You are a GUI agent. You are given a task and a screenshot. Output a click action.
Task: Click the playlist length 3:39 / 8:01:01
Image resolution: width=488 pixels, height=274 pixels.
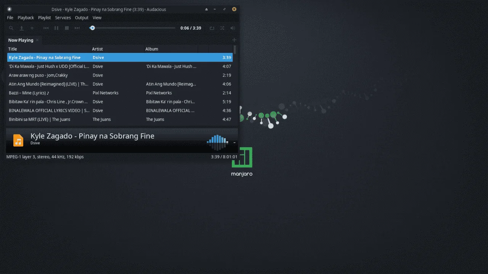point(224,157)
